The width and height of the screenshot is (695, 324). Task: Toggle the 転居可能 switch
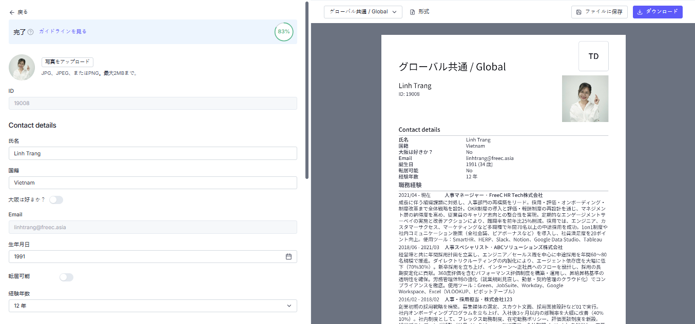(66, 277)
